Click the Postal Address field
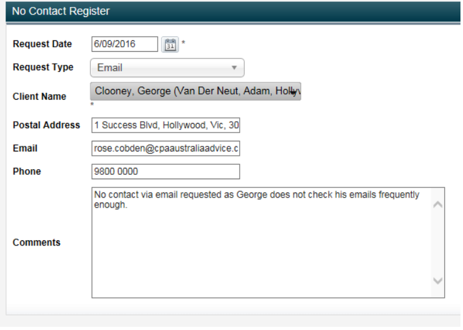 [x=167, y=126]
